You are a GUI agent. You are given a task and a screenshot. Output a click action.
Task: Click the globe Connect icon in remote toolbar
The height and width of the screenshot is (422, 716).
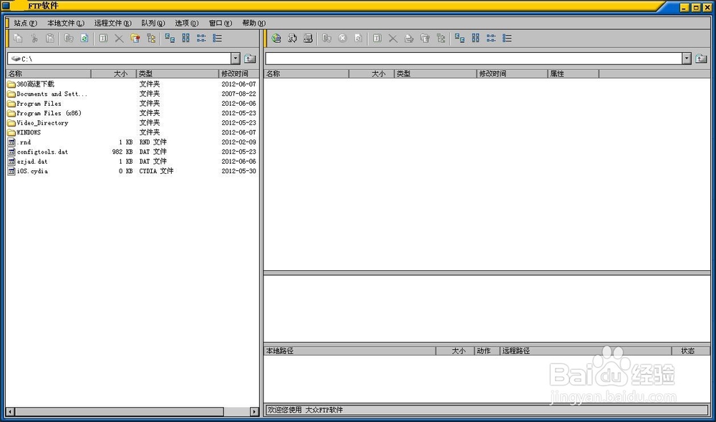276,39
